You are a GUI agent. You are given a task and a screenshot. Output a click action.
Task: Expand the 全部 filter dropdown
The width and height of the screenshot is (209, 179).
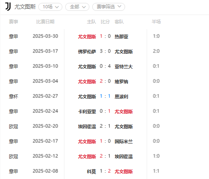[x=77, y=7]
